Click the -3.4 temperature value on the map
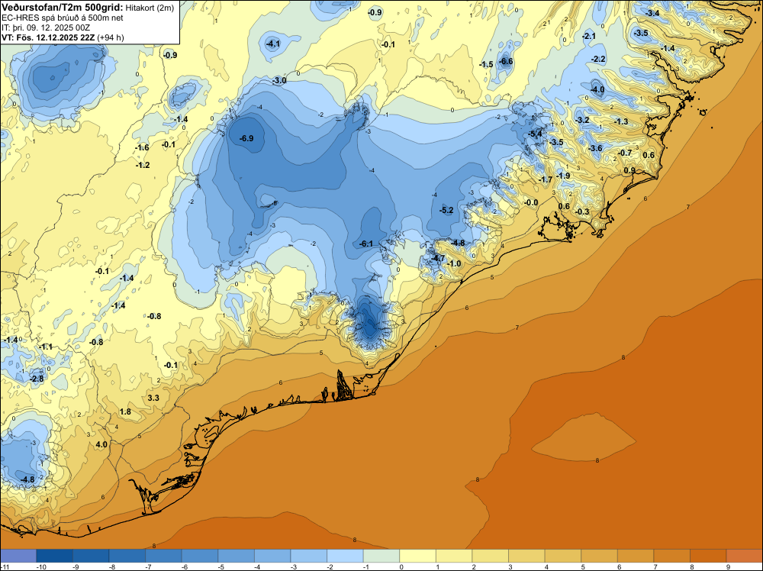 pyautogui.click(x=653, y=13)
